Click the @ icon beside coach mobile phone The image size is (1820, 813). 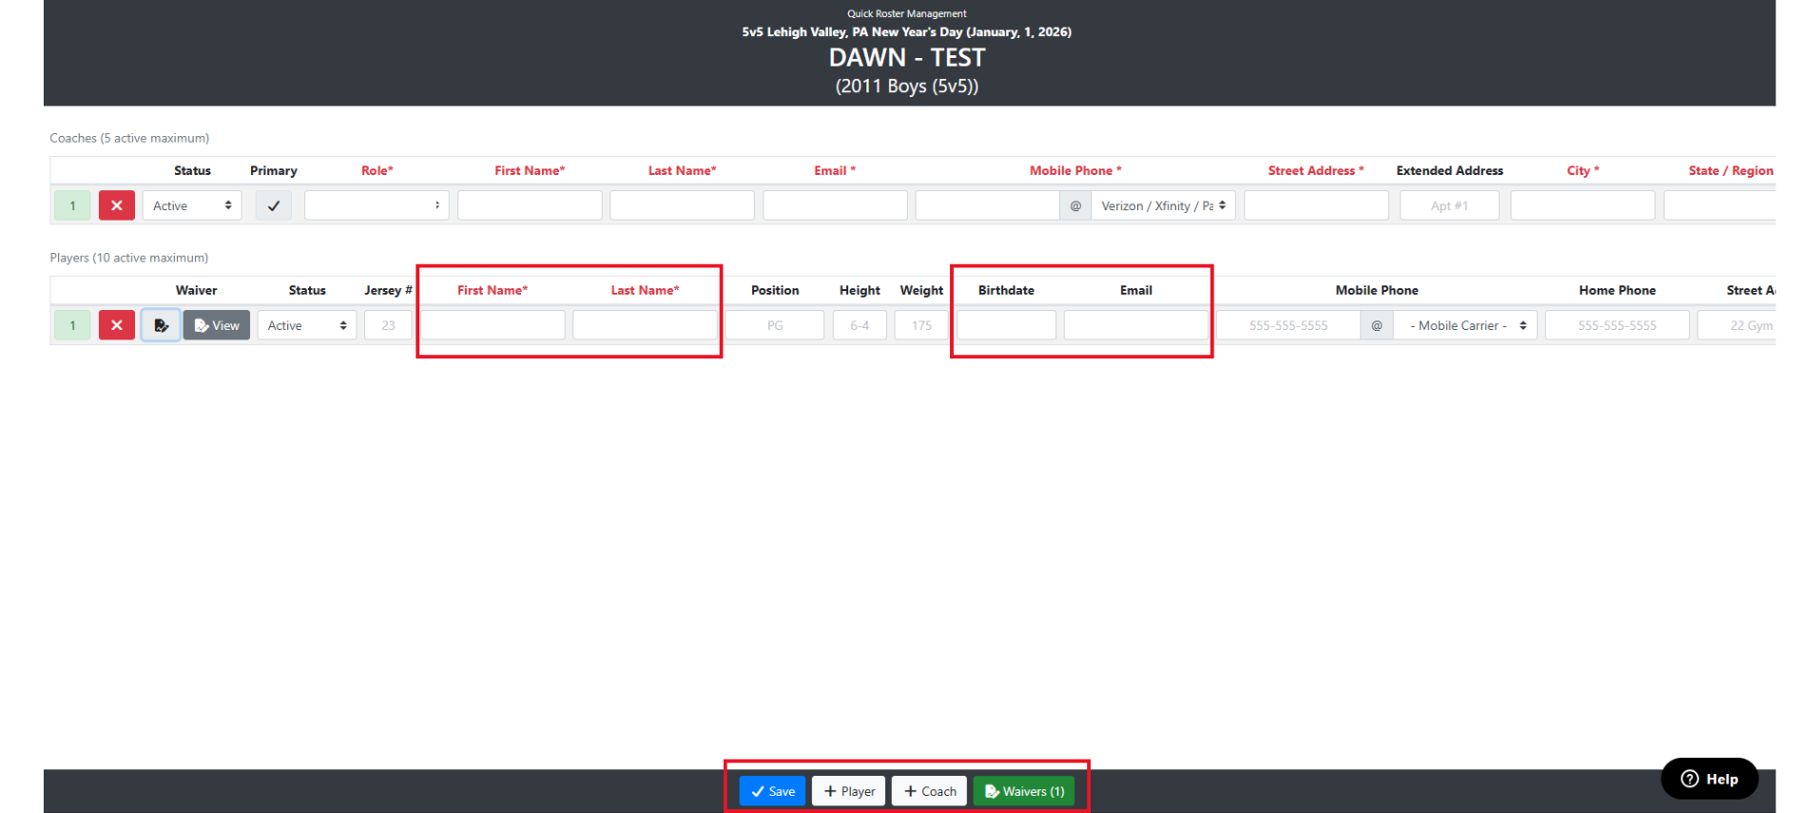coord(1075,205)
